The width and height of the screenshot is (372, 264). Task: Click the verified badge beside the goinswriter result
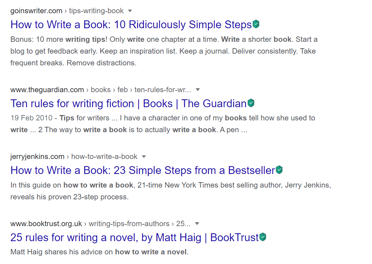256,24
